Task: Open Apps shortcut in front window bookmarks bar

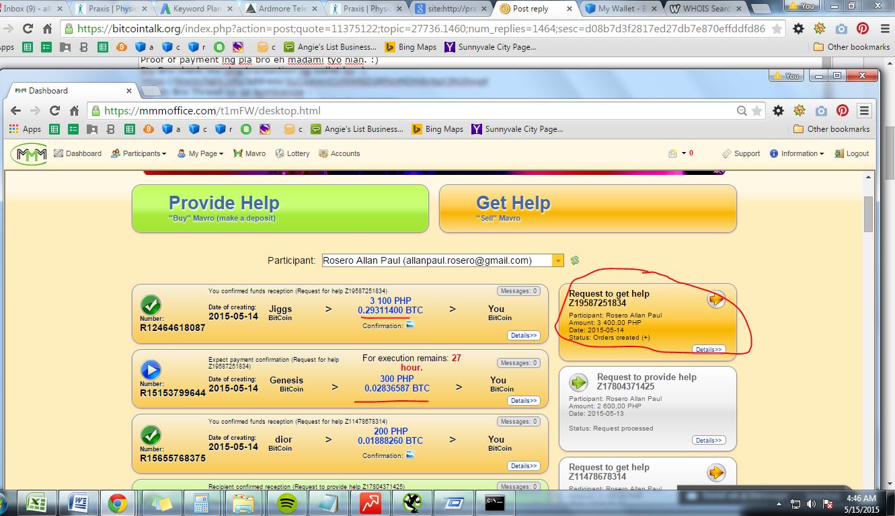Action: pos(26,129)
